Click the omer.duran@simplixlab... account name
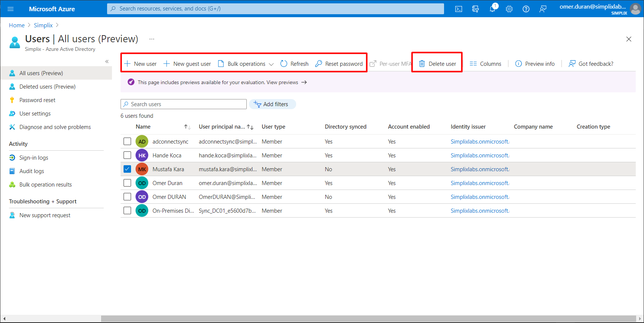644x323 pixels. [593, 7]
